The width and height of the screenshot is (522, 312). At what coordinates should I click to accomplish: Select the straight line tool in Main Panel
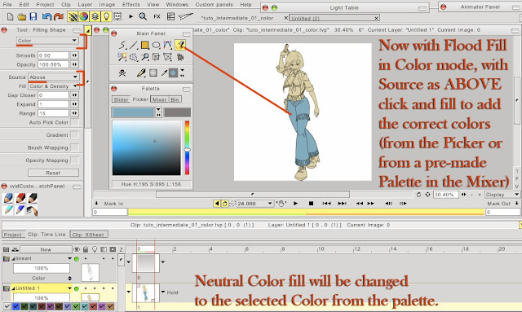(x=134, y=45)
